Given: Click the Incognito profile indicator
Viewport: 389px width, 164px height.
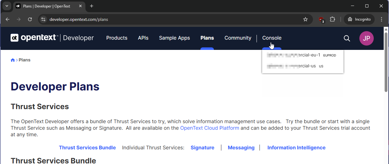Looking at the screenshot, I should (x=359, y=19).
